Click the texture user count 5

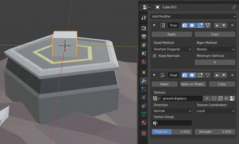[207, 98]
